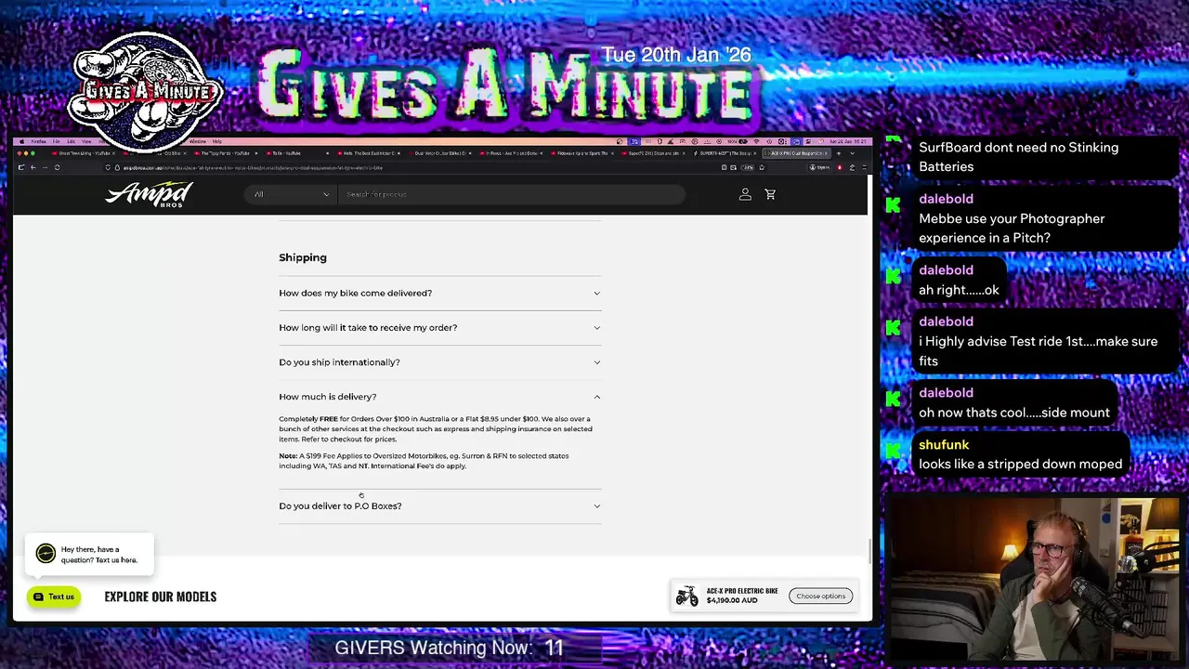Open the Firefox menu in menu bar
Viewport: 1189px width, 669px height.
(38, 141)
